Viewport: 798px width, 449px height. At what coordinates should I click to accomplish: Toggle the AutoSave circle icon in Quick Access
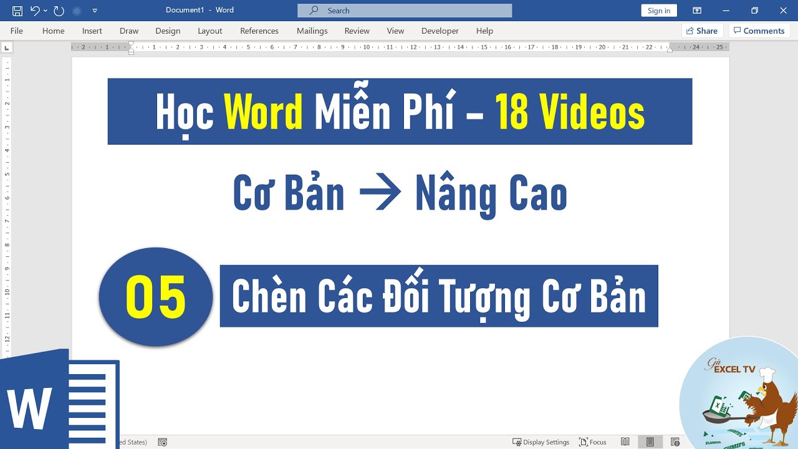coord(77,11)
